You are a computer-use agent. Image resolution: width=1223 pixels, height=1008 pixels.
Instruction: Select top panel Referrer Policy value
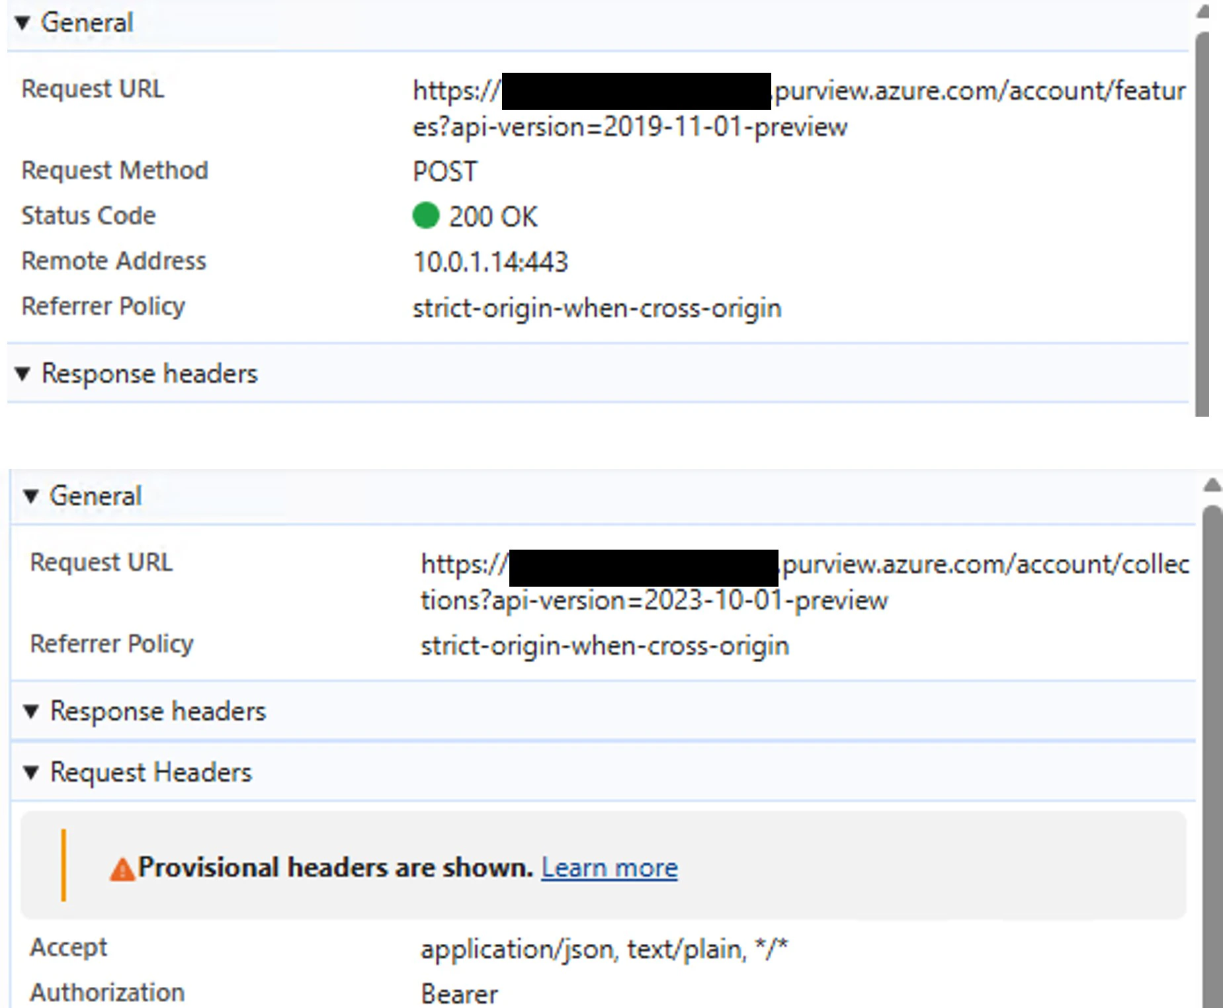(x=597, y=308)
